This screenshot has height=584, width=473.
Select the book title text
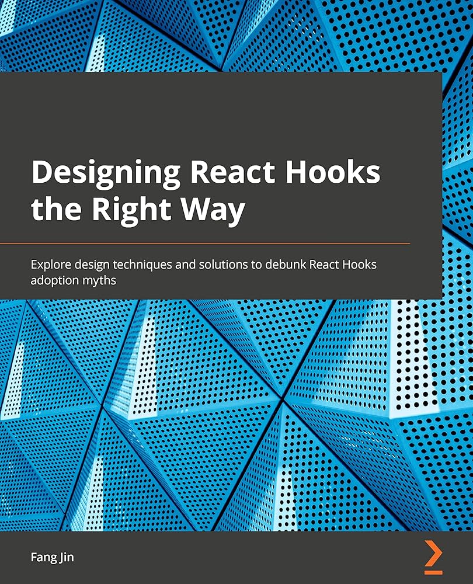point(207,190)
